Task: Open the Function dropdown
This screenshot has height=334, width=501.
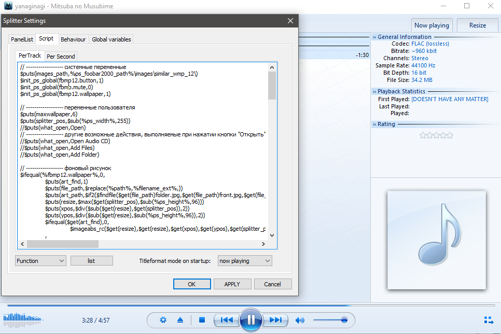Action: tap(40, 261)
